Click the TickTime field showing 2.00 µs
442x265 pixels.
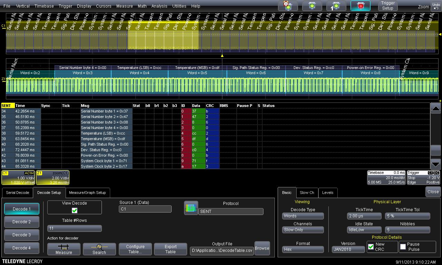364,216
